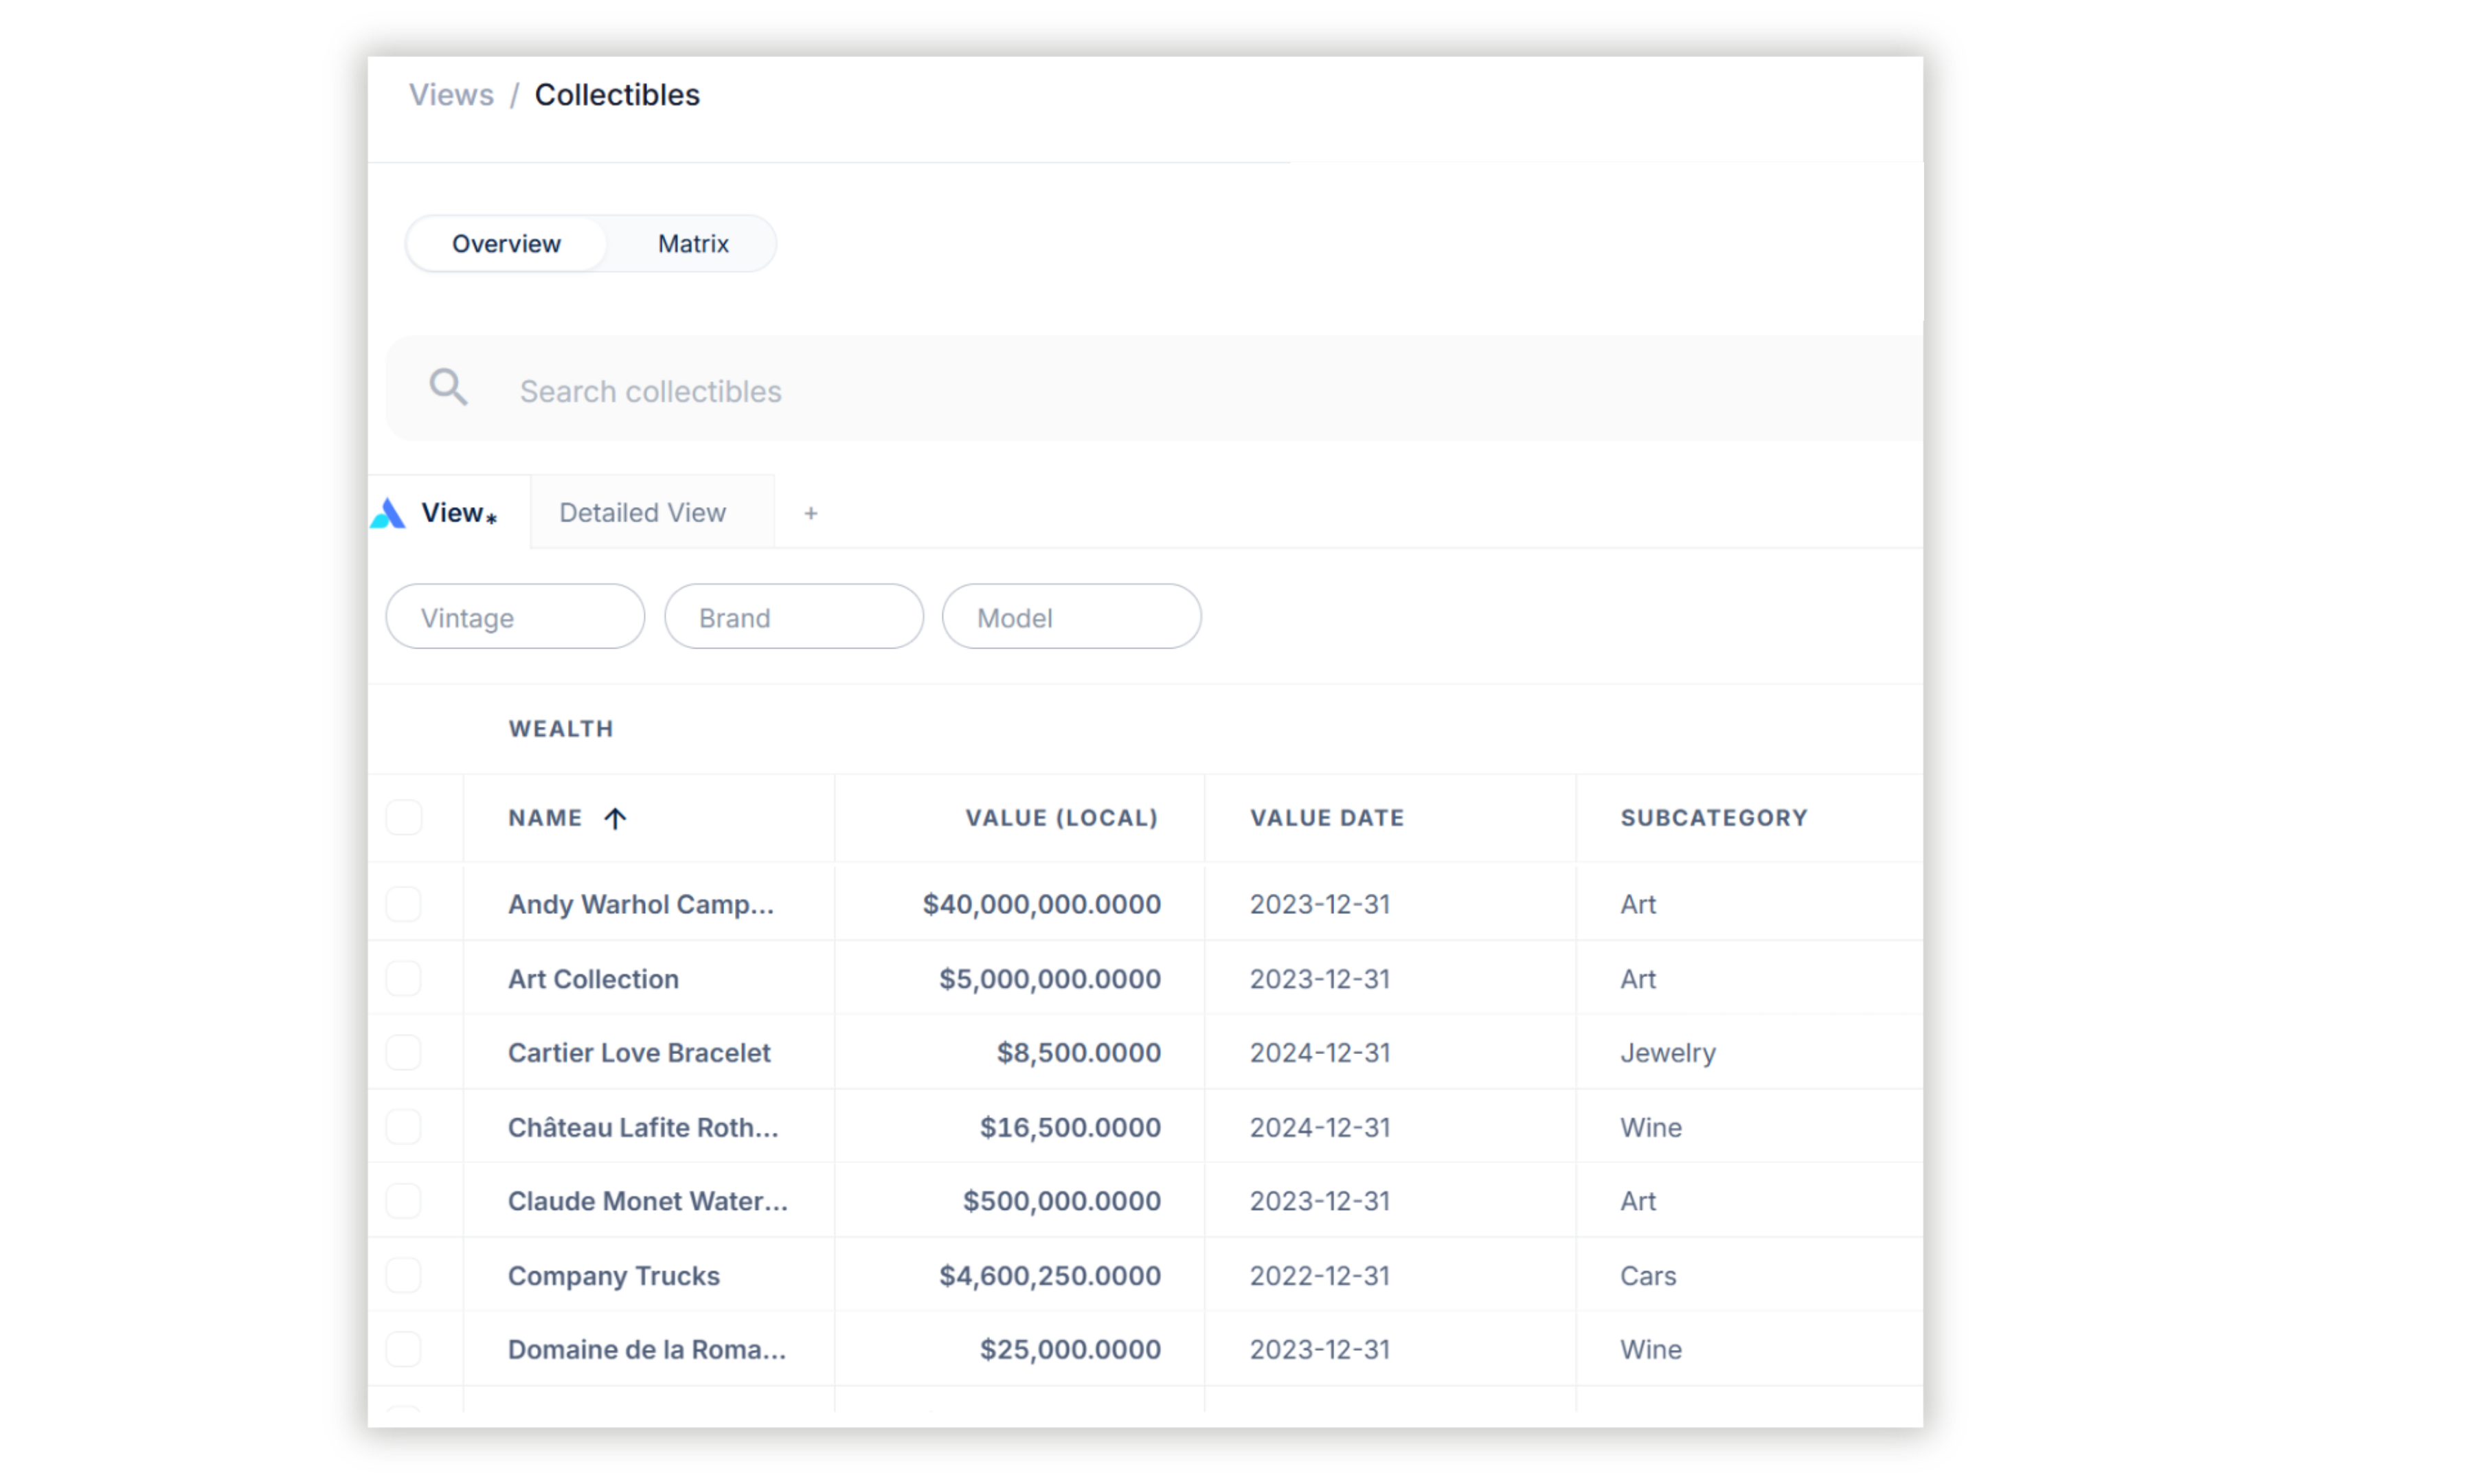Open the Château Lafite Roth... entry

pos(642,1127)
